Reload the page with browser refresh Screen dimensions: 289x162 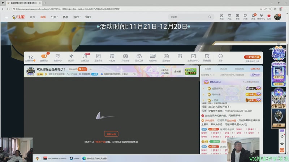(8, 9)
